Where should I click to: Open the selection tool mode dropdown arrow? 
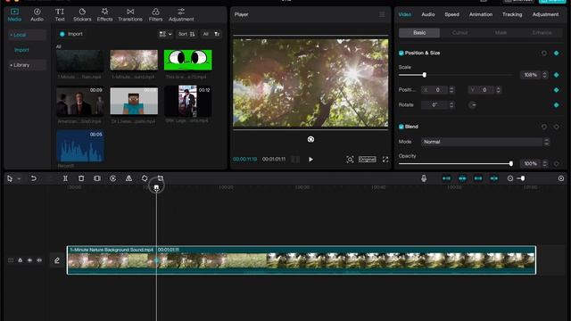point(19,178)
